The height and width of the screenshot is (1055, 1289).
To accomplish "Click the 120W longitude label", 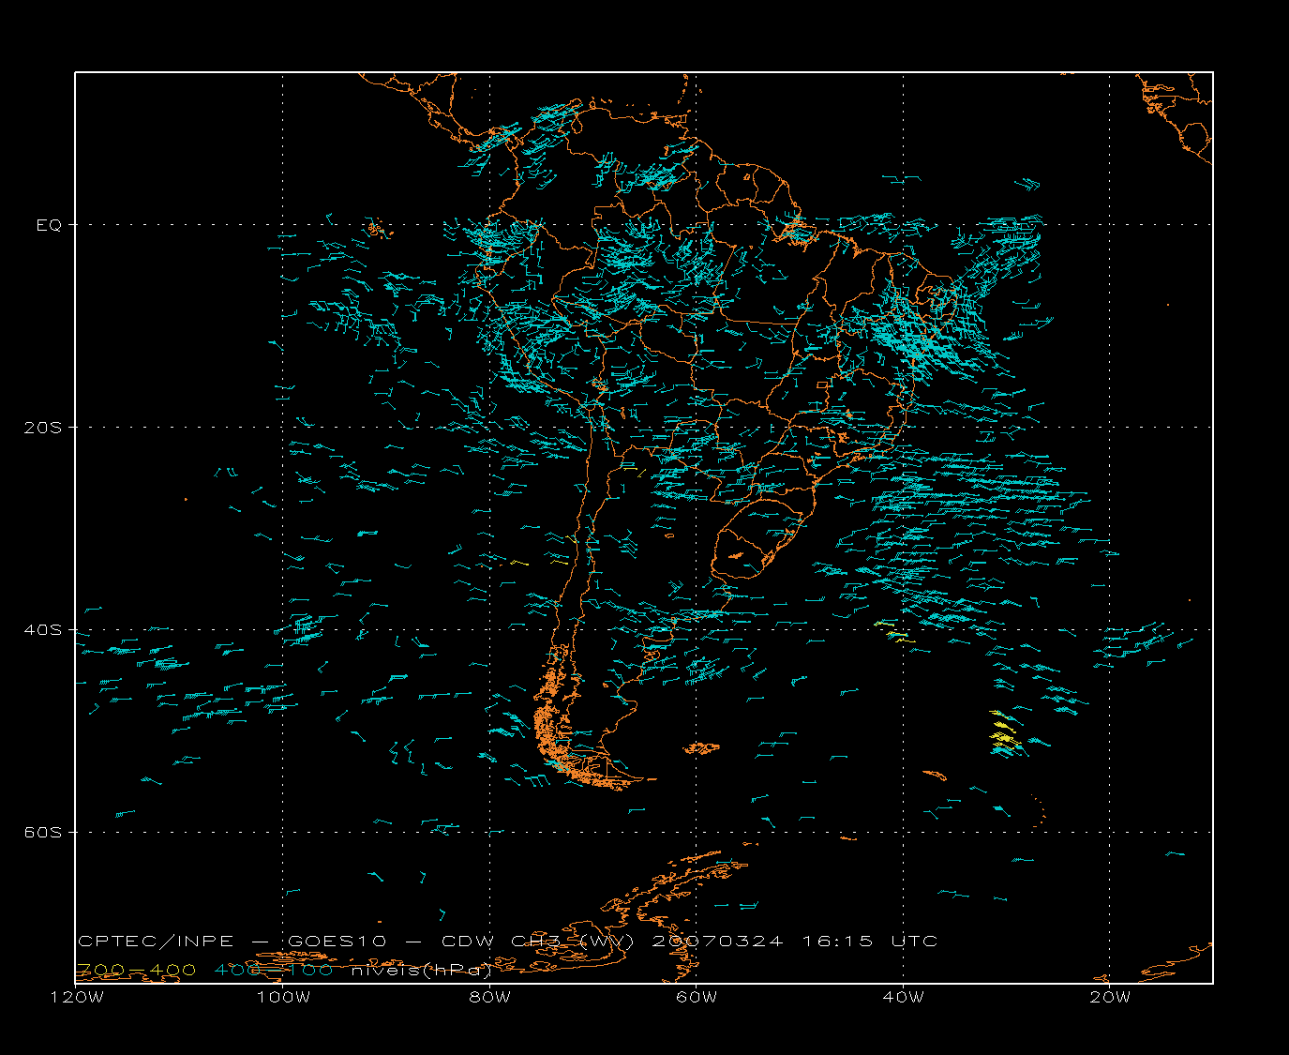I will [x=77, y=997].
